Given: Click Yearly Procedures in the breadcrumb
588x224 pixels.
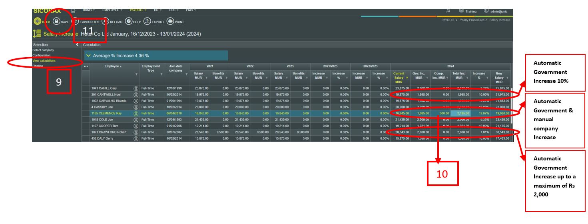Looking at the screenshot, I should click(472, 20).
